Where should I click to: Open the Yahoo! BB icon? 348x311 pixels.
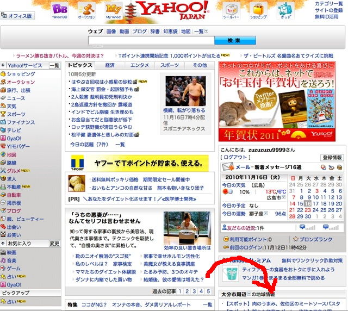coord(59,11)
